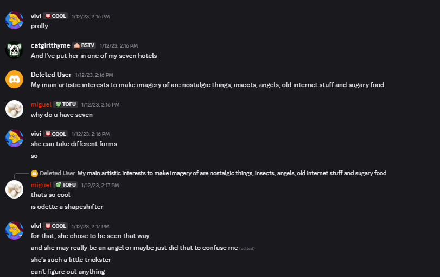Click vivi's username above "she can take different forms"
Viewport: 440px width, 277px height.
36,134
